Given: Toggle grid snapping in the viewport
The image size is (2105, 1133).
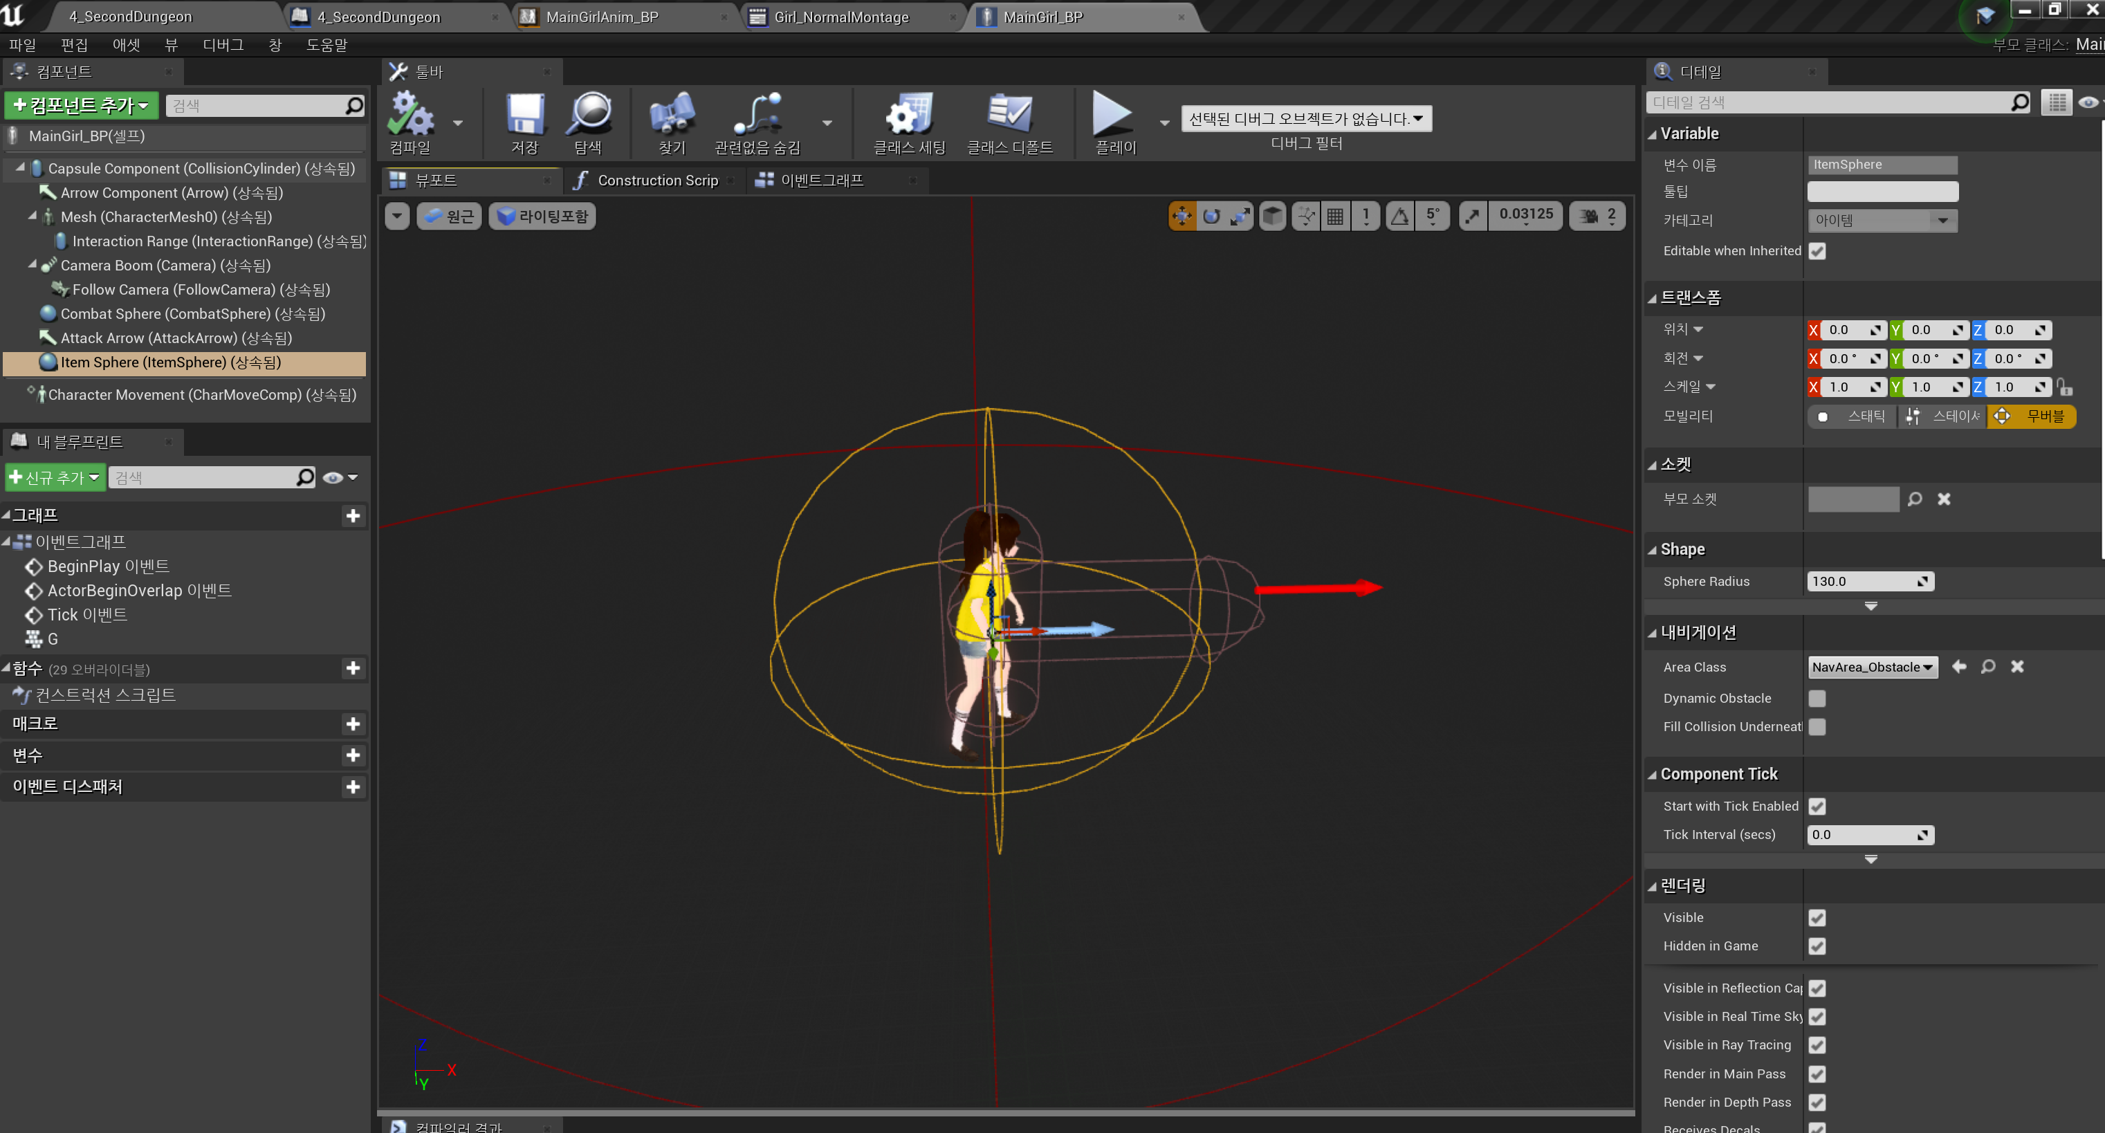Looking at the screenshot, I should click(x=1335, y=217).
